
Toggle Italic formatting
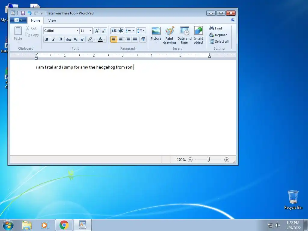54,39
